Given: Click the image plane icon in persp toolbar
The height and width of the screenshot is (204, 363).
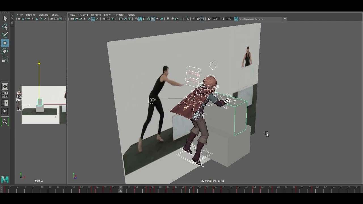Looking at the screenshot, I should point(88,19).
